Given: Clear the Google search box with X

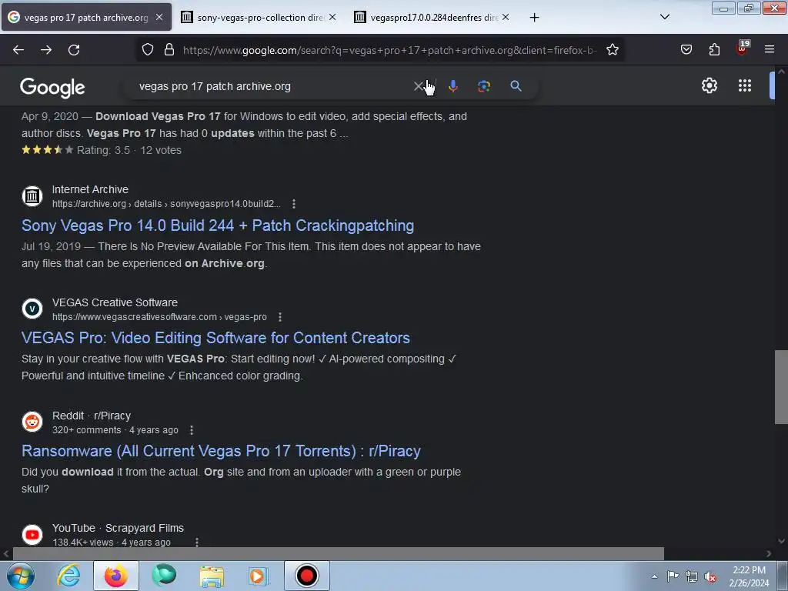Looking at the screenshot, I should tap(418, 86).
